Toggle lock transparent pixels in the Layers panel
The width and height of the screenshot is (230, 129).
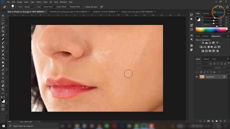(201, 72)
